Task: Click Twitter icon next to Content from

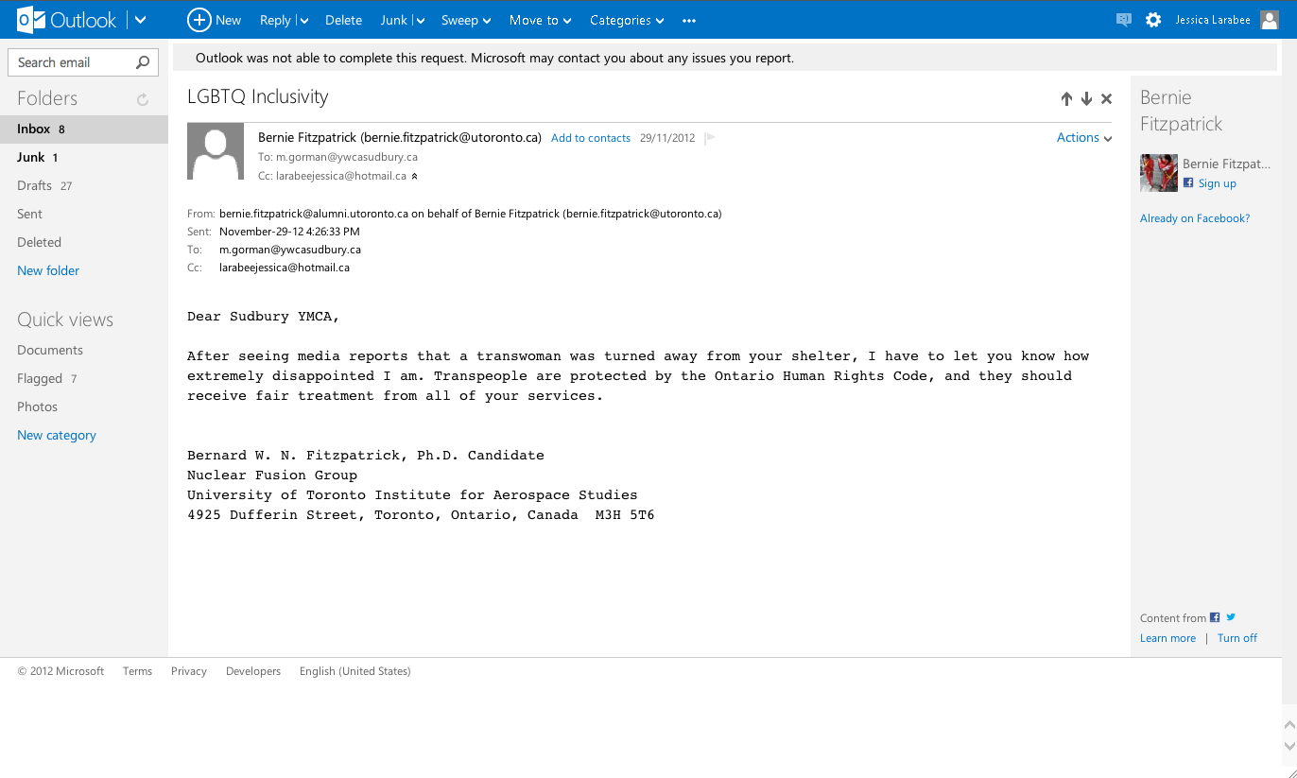Action: [1231, 617]
